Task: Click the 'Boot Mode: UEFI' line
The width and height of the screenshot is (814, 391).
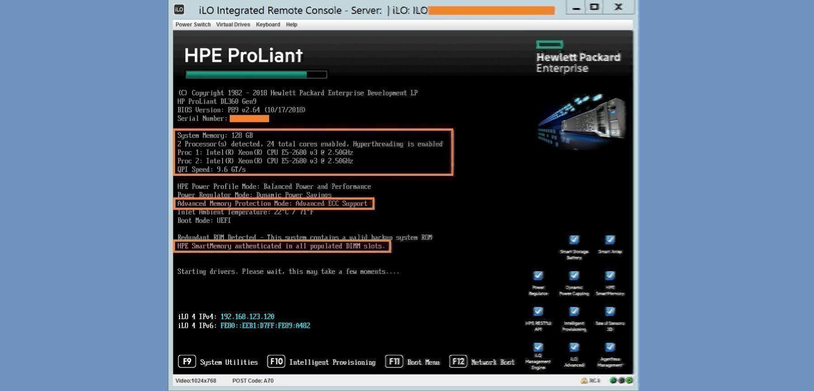Action: coord(204,221)
